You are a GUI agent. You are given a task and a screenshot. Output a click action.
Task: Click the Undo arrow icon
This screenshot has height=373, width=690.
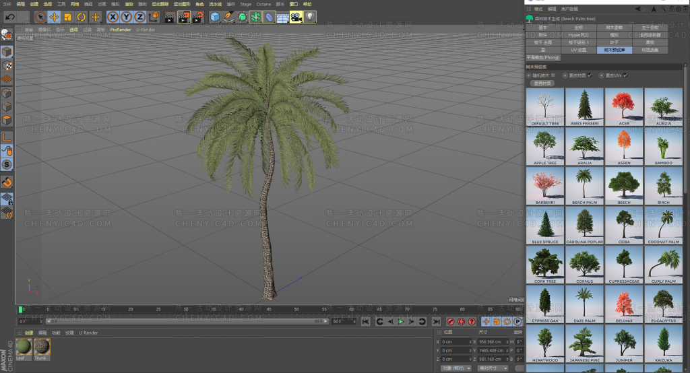coord(10,17)
